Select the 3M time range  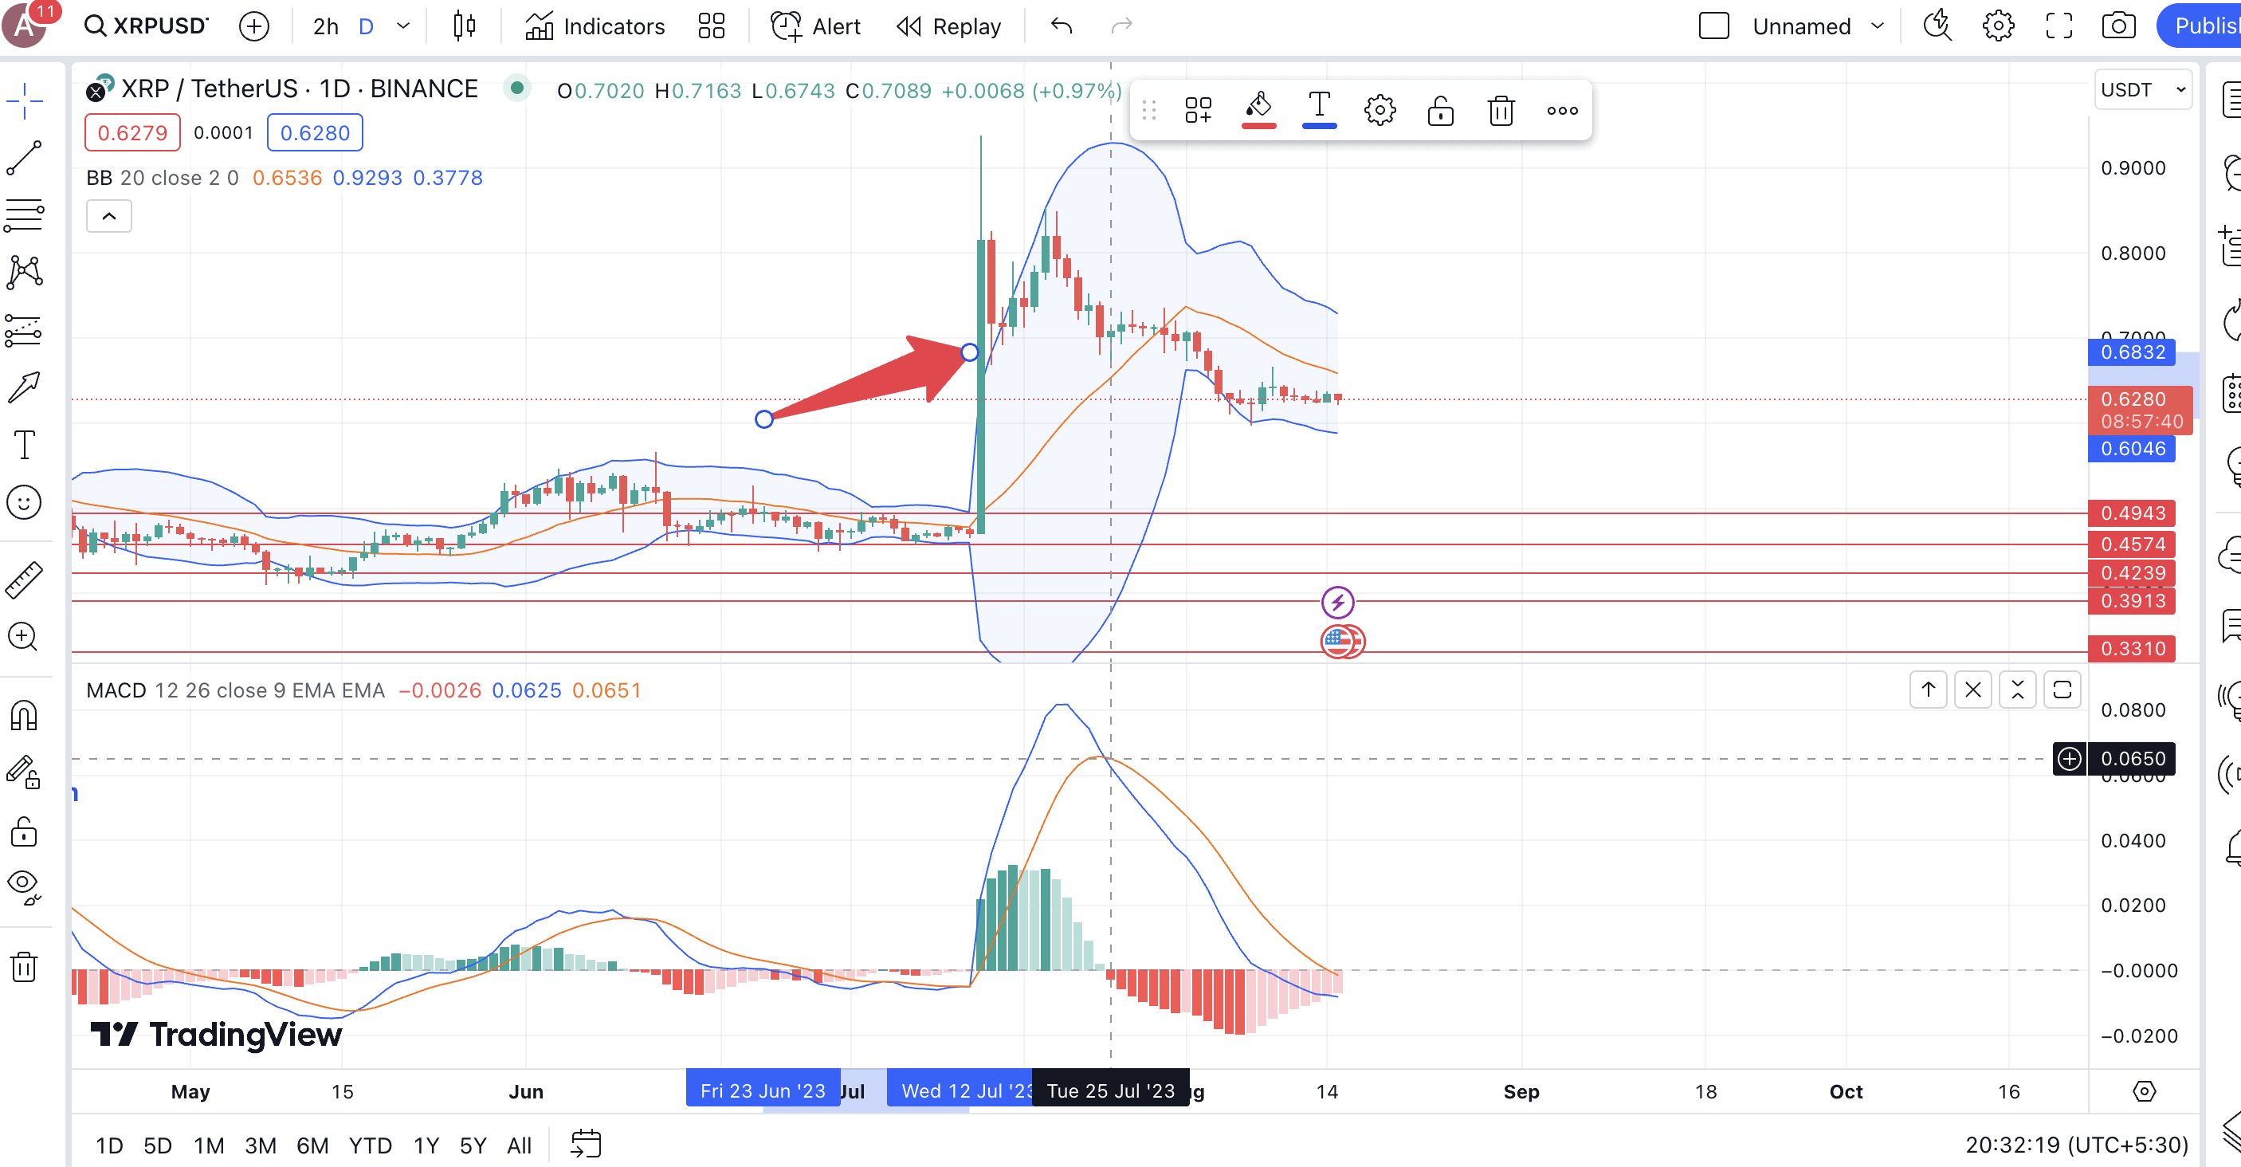click(x=260, y=1145)
